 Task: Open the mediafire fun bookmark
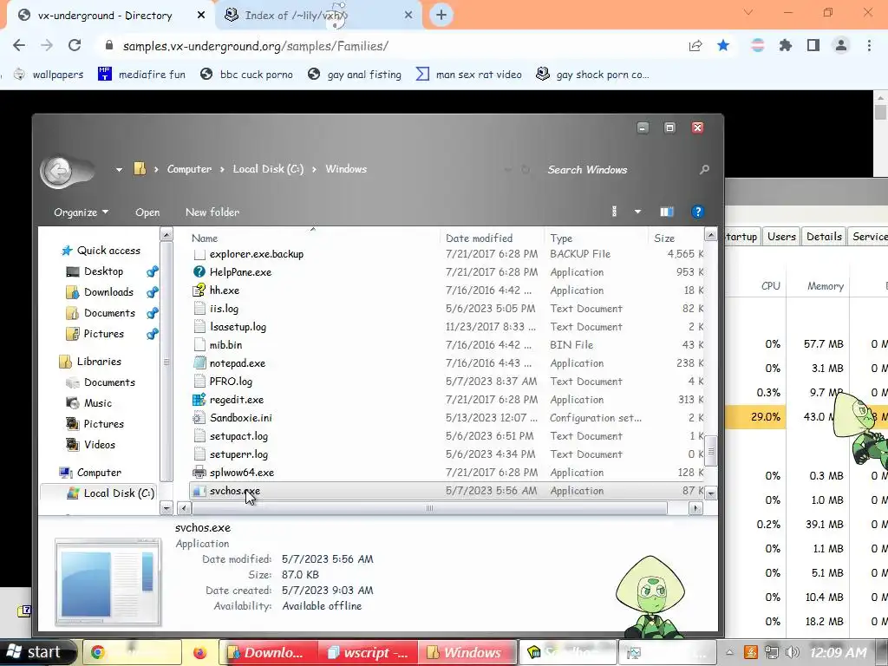tap(141, 75)
